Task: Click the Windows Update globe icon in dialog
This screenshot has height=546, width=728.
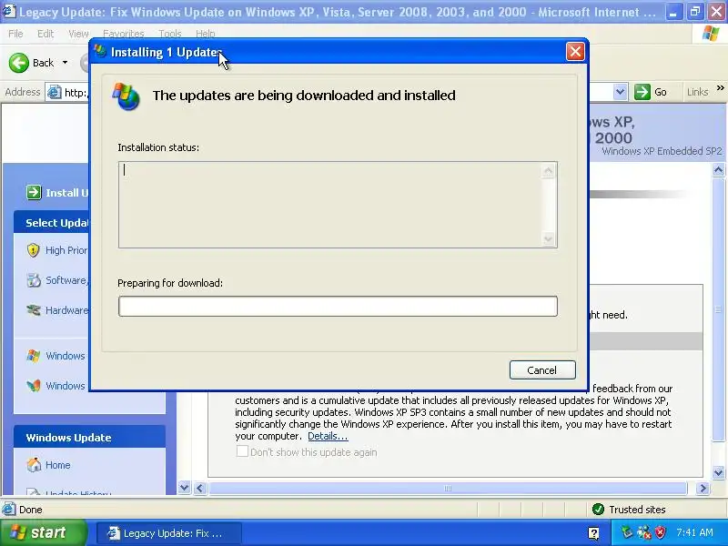Action: point(126,96)
